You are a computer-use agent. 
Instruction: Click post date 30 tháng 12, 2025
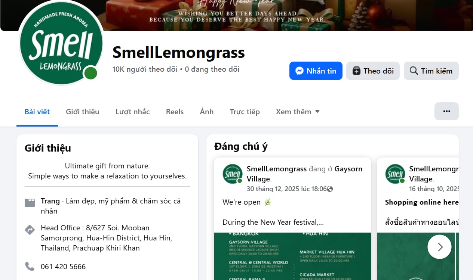point(287,189)
